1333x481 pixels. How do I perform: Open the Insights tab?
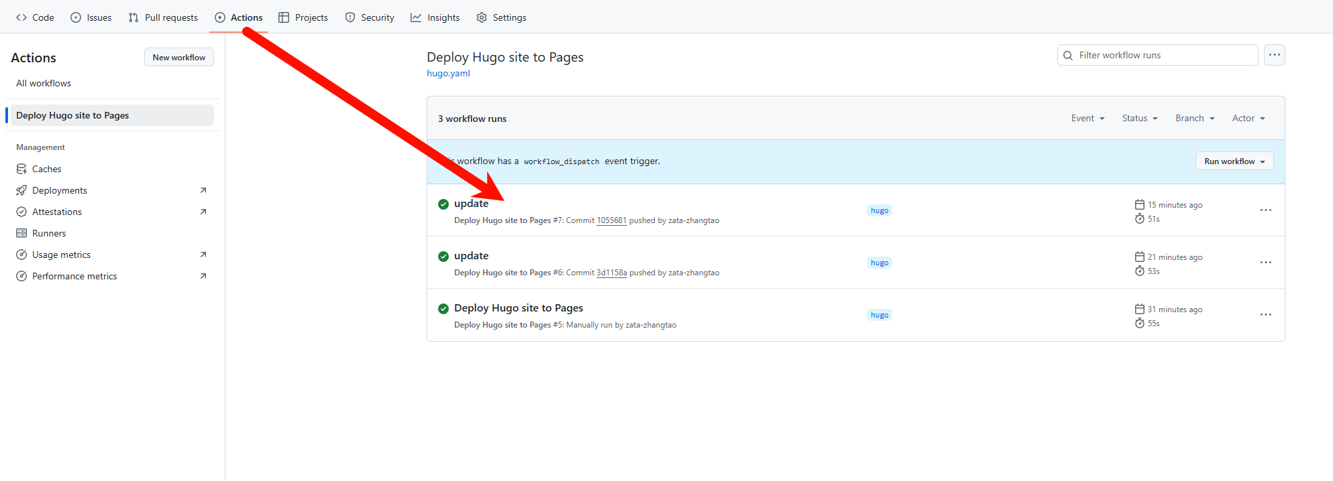tap(435, 17)
